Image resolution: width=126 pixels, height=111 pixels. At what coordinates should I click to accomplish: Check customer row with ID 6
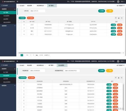(19, 34)
